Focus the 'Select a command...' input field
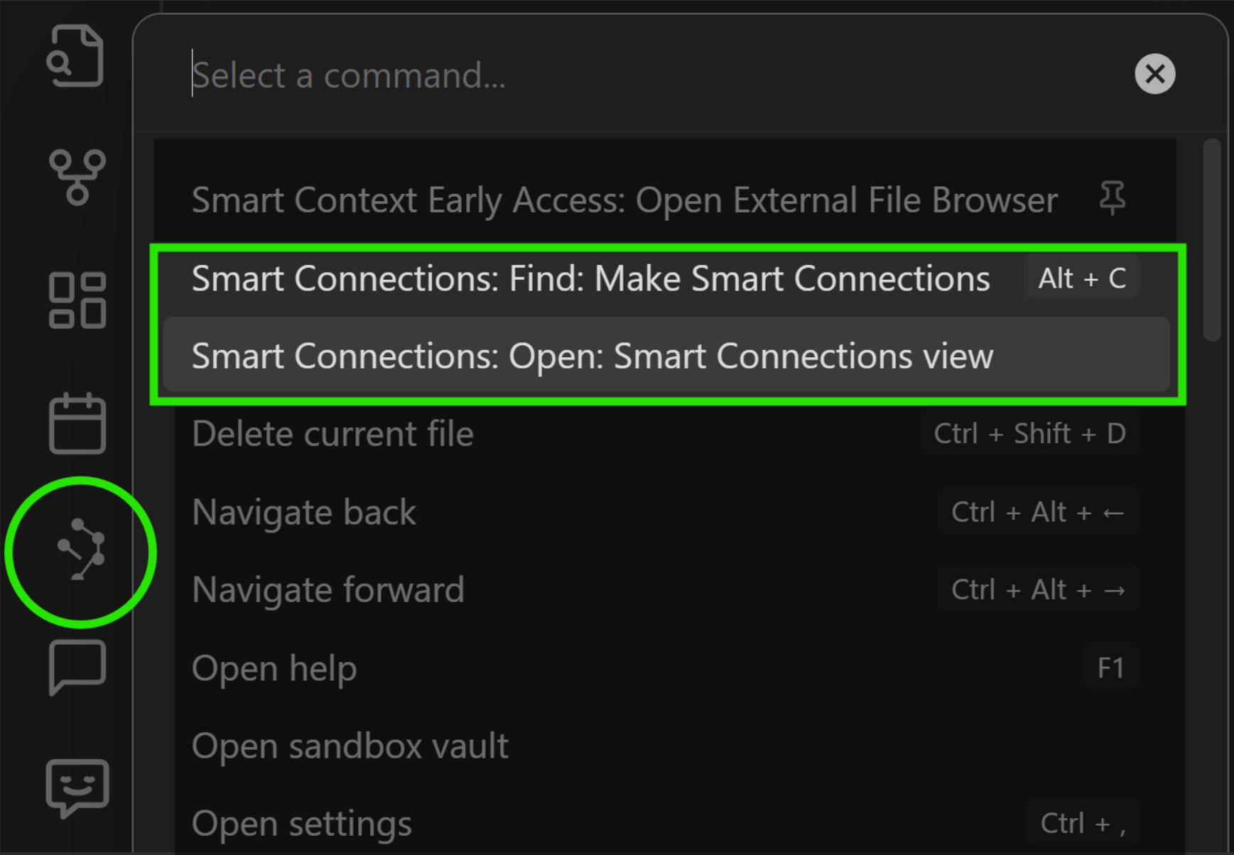Screen dimensions: 1234x855 [654, 75]
